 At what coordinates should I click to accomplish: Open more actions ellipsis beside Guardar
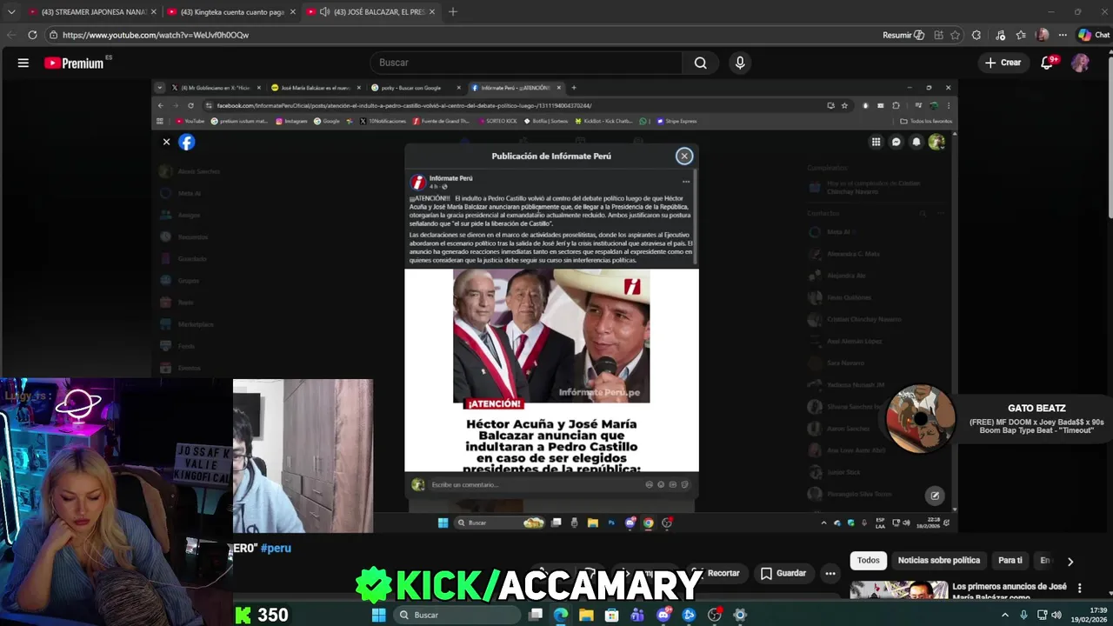pos(830,573)
